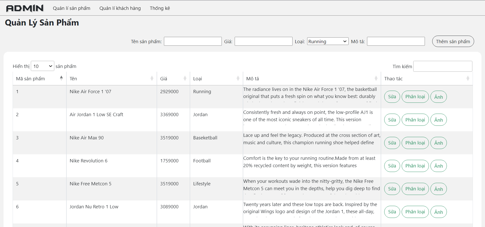Viewport: 485px width, 227px height.
Task: Select the name Air Jordan 1 Low SE Craft
Action: pos(96,115)
